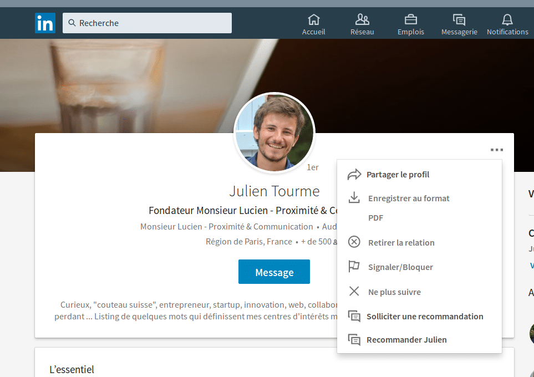This screenshot has height=377, width=534.
Task: Open the Emplois briefcase icon
Action: [411, 19]
